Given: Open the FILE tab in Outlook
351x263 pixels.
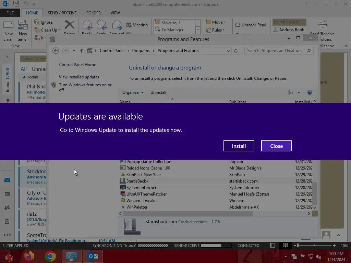Looking at the screenshot, I should [10, 13].
